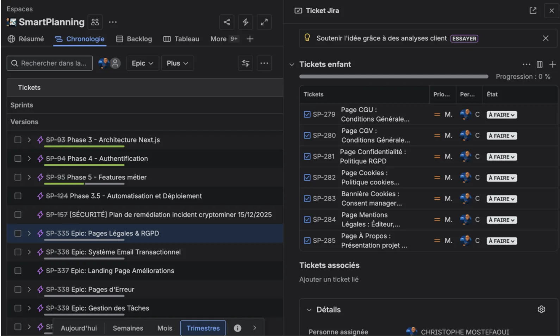560x336 pixels.
Task: Click medium priority icon on SP-282
Action: point(437,178)
